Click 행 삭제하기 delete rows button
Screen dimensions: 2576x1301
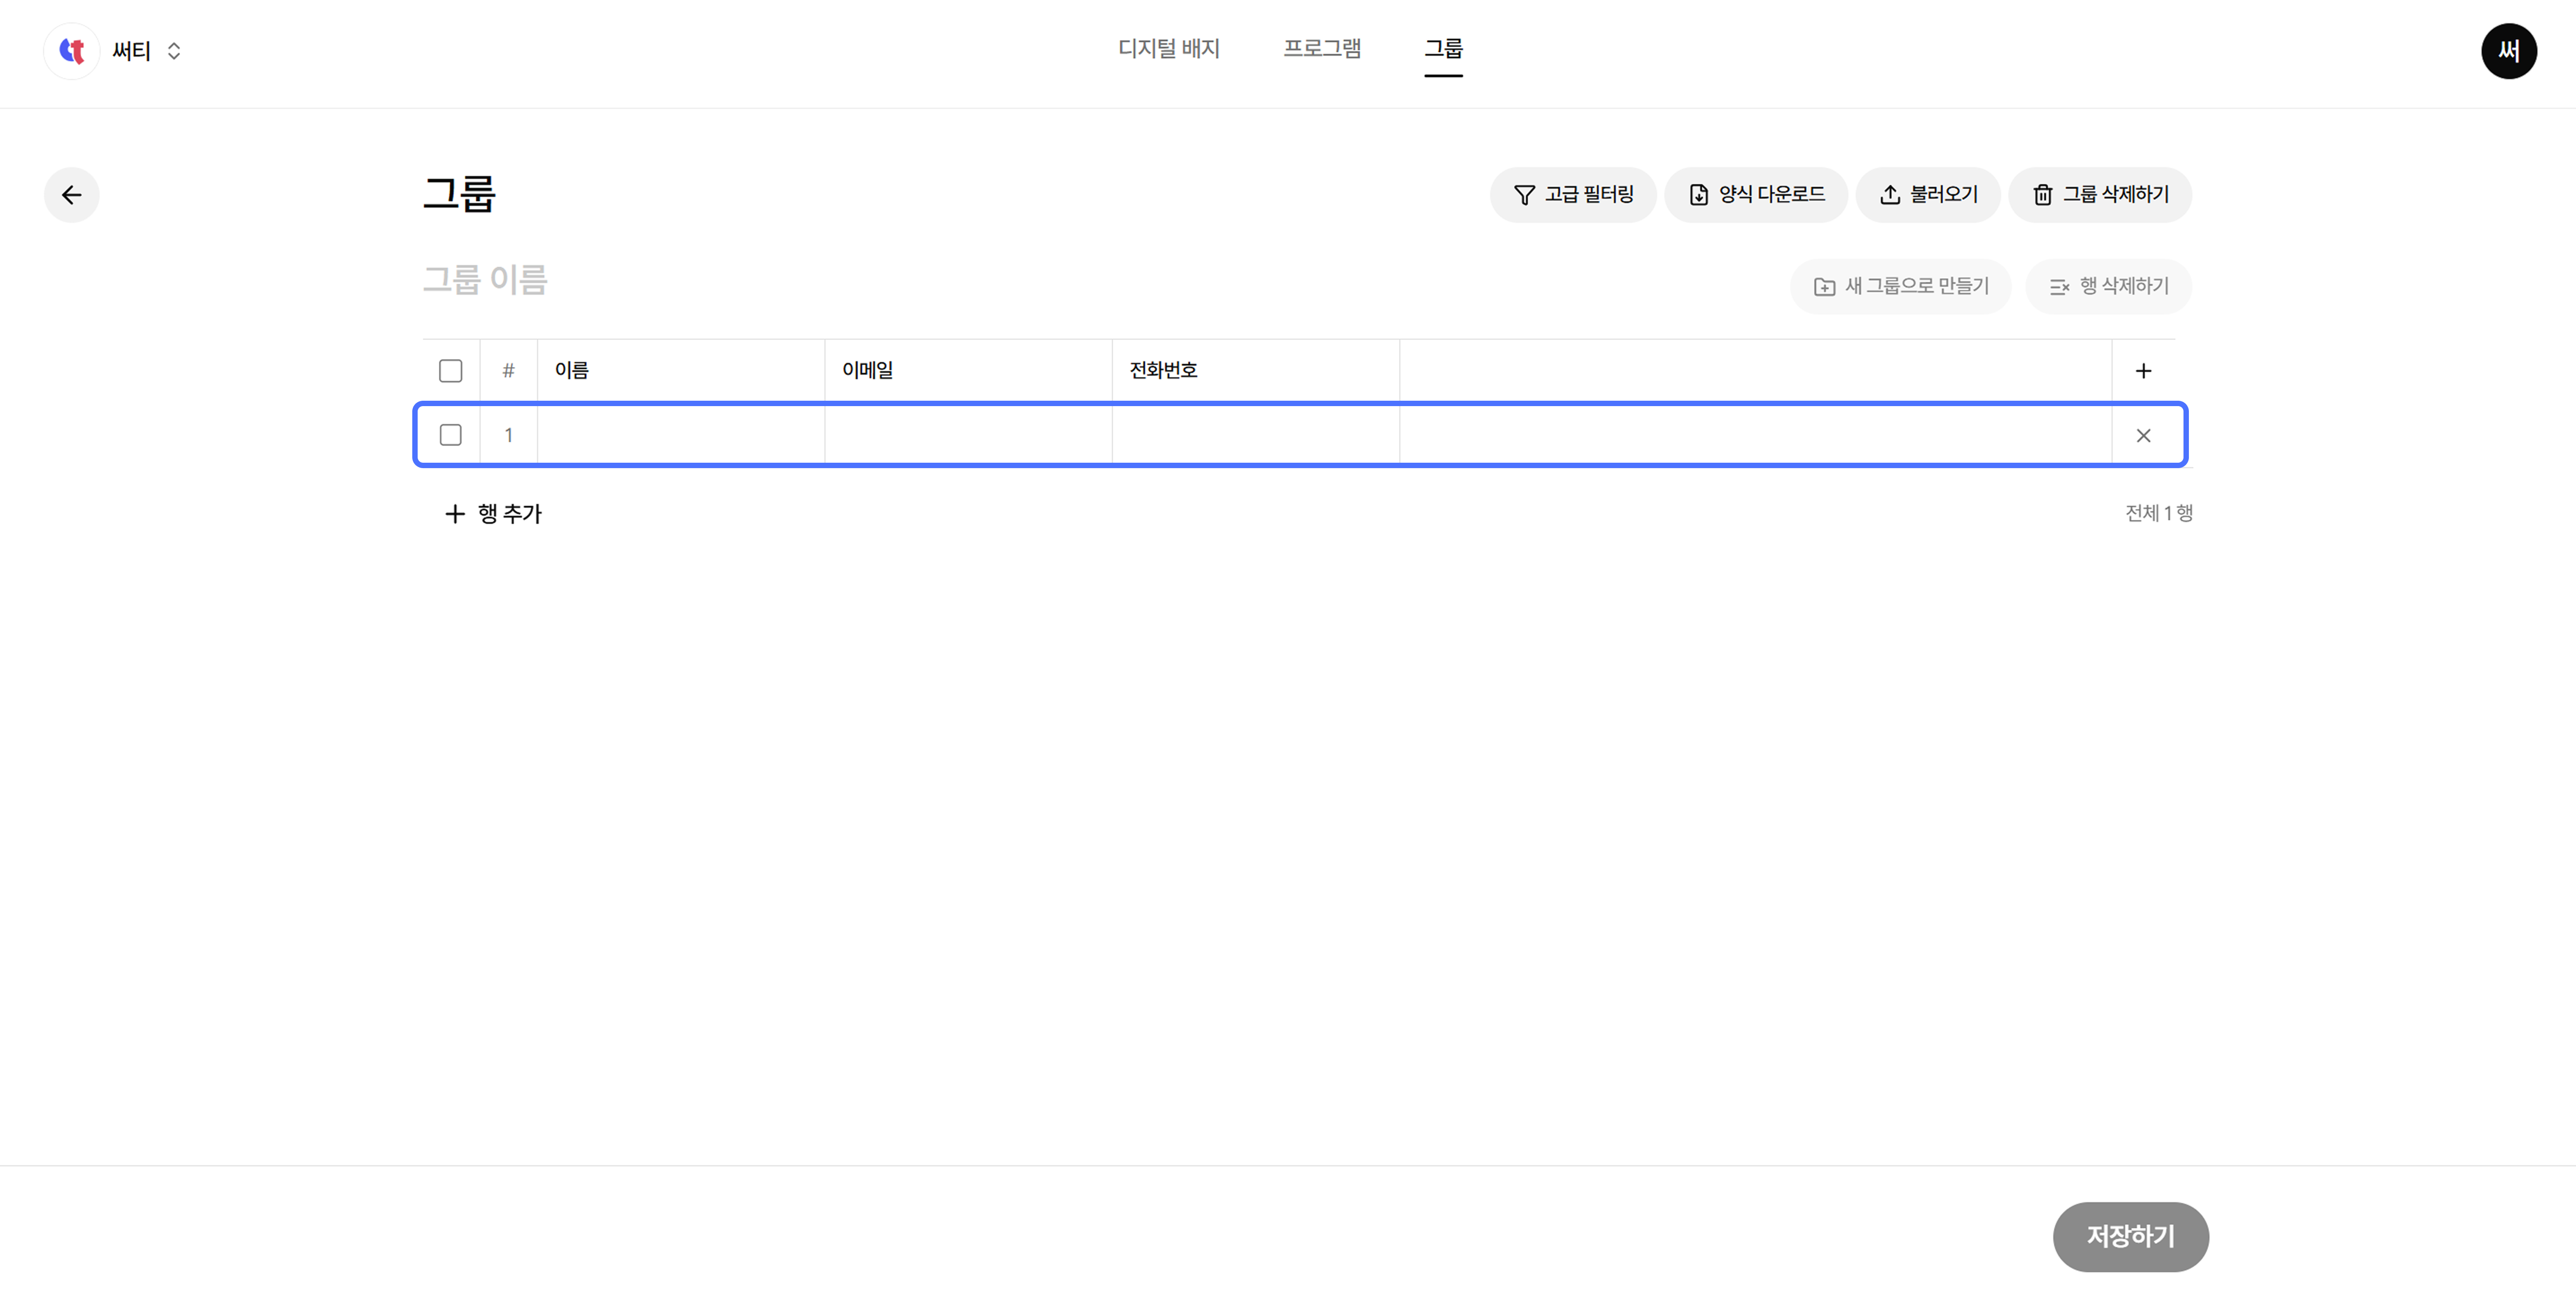[2108, 287]
